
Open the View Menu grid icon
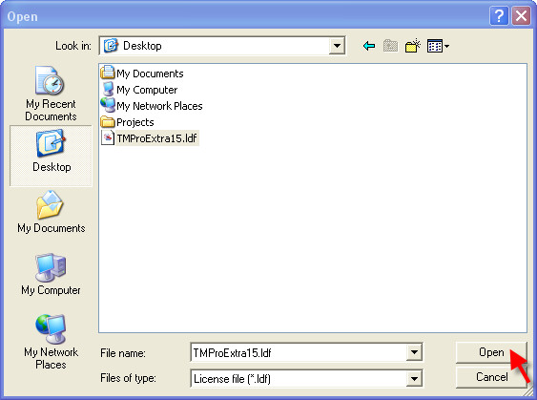coord(438,46)
